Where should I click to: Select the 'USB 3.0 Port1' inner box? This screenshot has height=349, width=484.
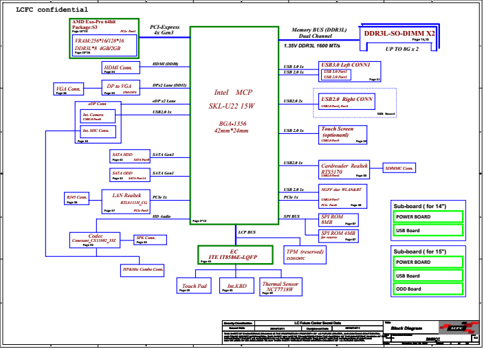point(335,71)
